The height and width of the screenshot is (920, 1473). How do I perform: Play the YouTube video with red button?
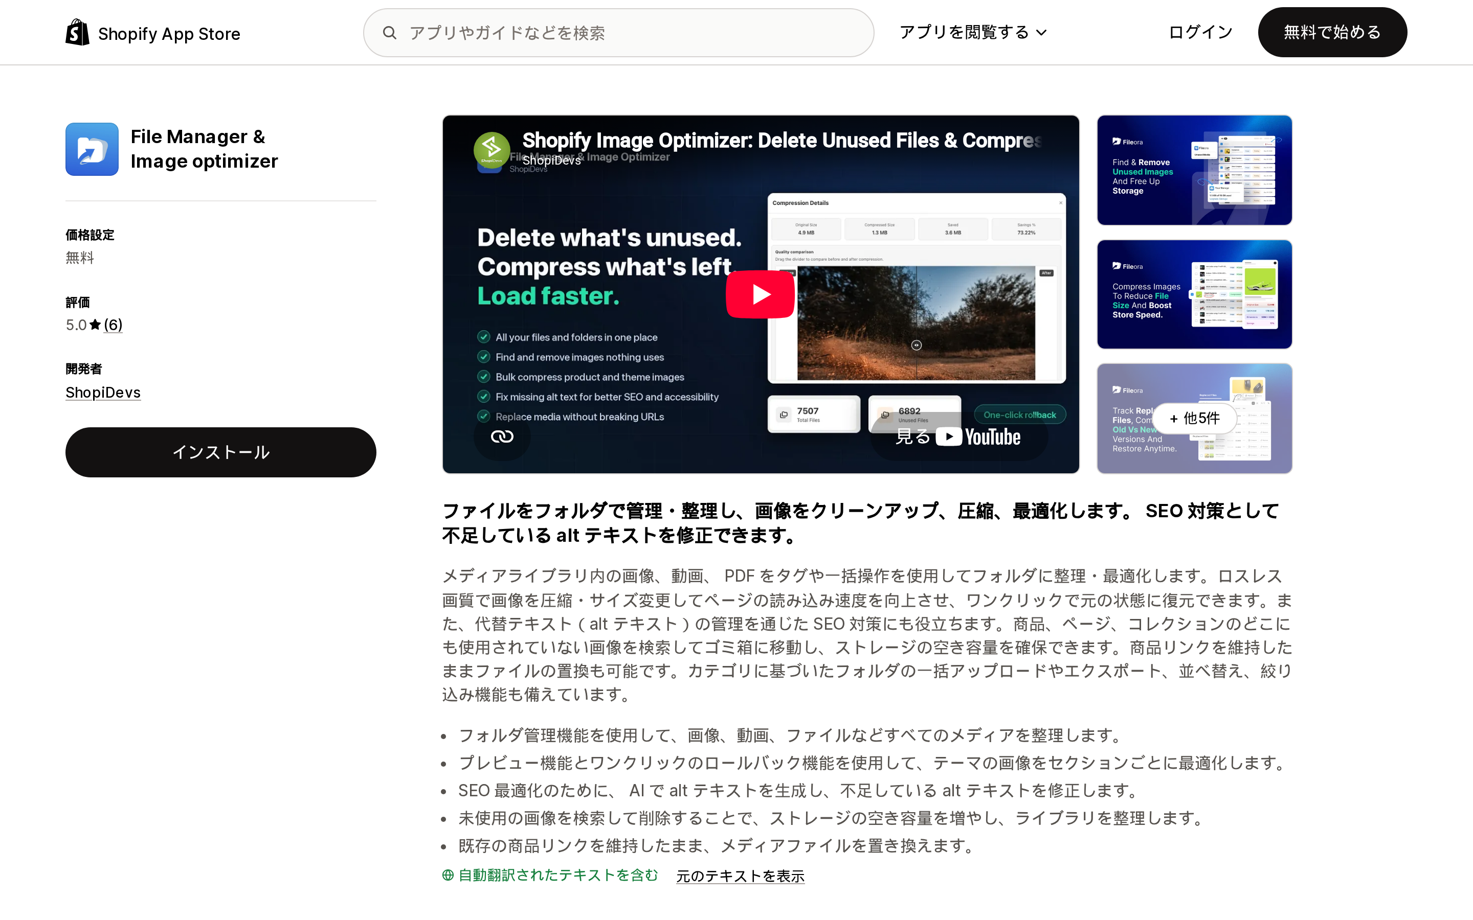coord(760,294)
